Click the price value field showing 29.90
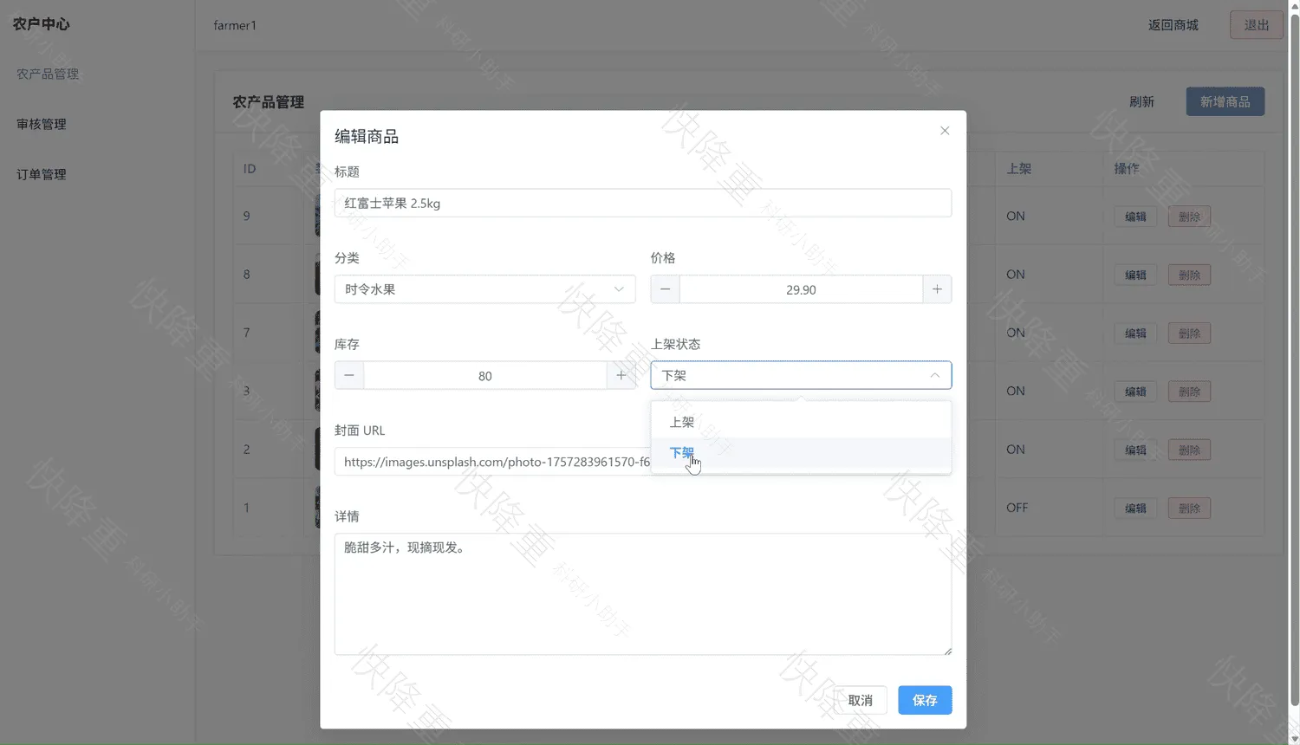 pyautogui.click(x=801, y=289)
